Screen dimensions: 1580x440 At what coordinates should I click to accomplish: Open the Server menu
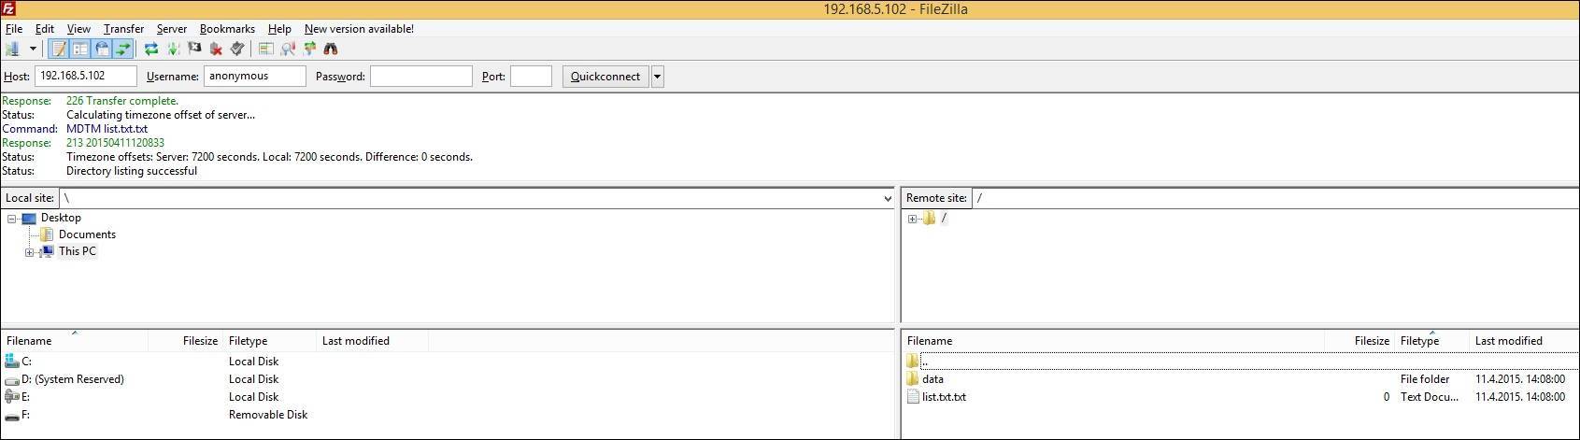(172, 29)
